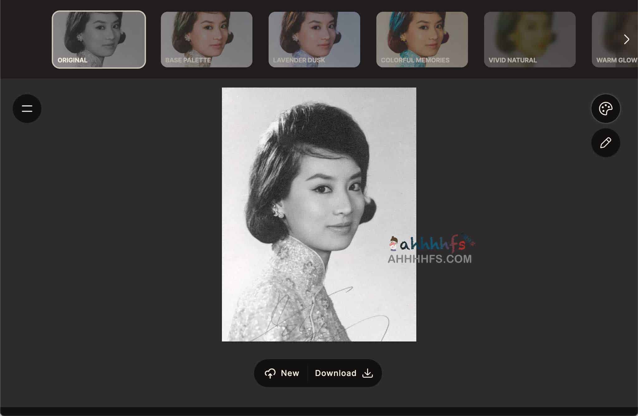Screen dimensions: 638x416
Task: Apply the Lavender Dusk filter
Action: click(314, 40)
